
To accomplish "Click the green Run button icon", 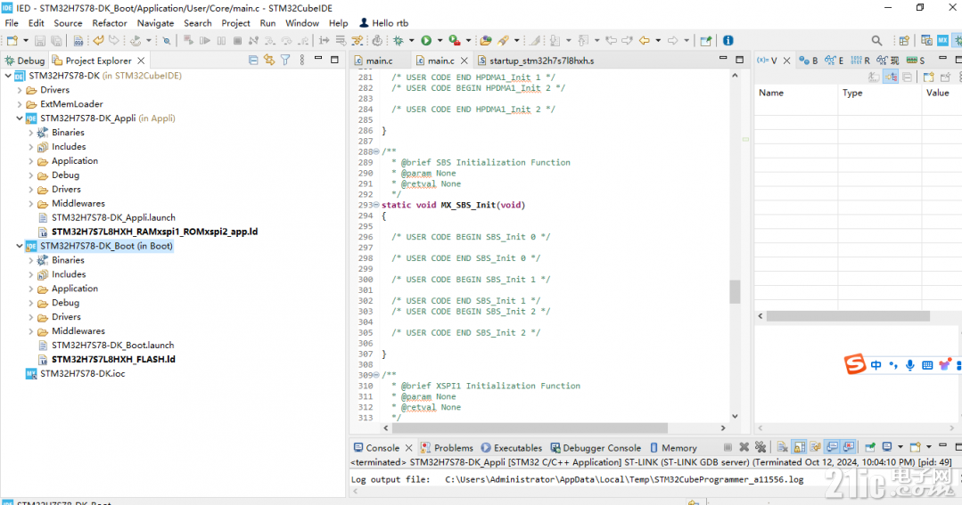I will [x=426, y=40].
